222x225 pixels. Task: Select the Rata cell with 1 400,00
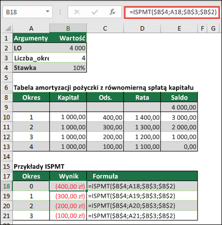click(x=142, y=117)
